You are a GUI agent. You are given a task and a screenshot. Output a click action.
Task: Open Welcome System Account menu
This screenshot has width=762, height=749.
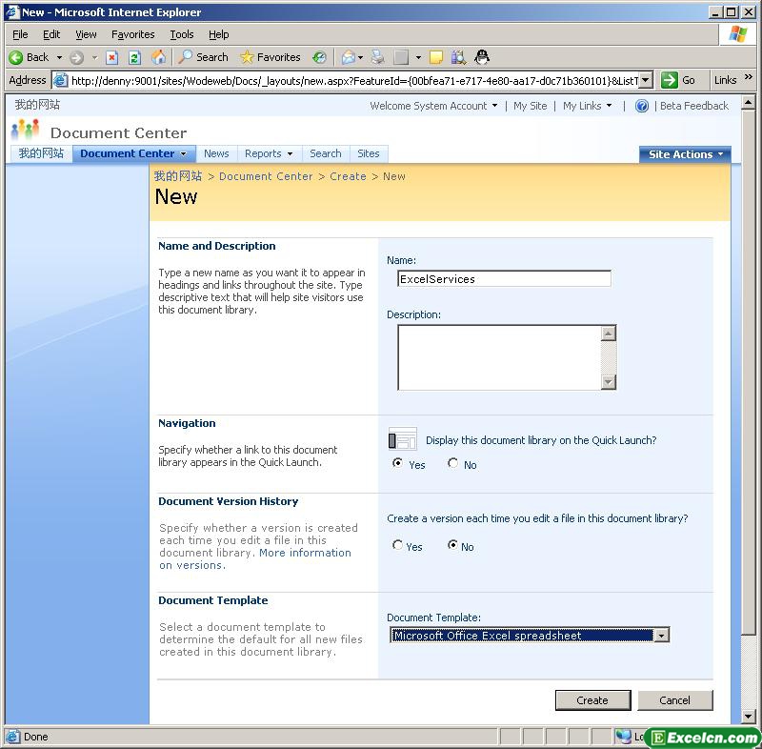tap(433, 106)
